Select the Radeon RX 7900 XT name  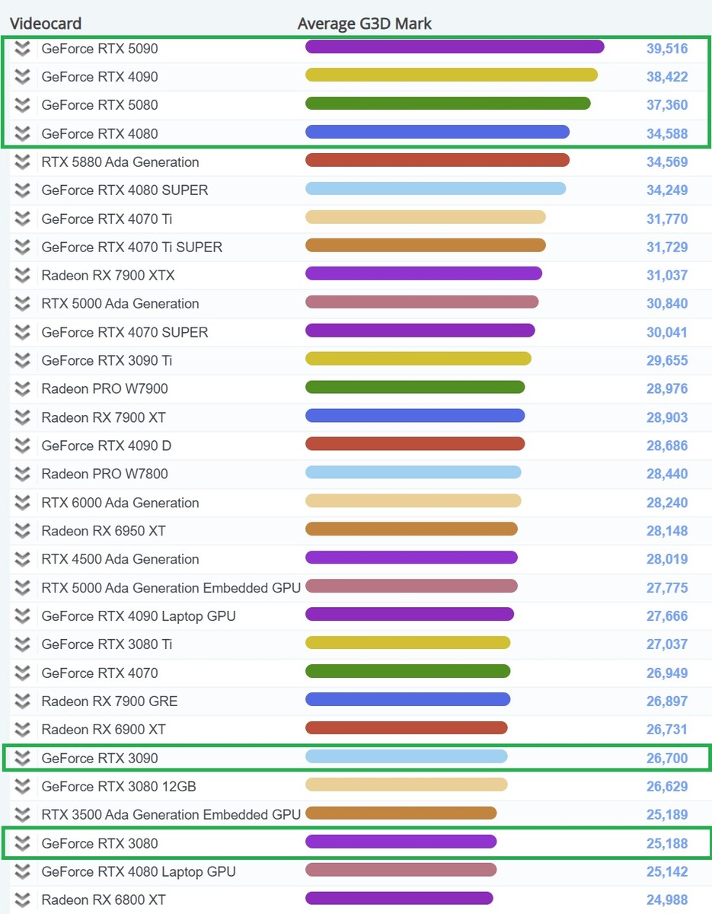pyautogui.click(x=104, y=417)
